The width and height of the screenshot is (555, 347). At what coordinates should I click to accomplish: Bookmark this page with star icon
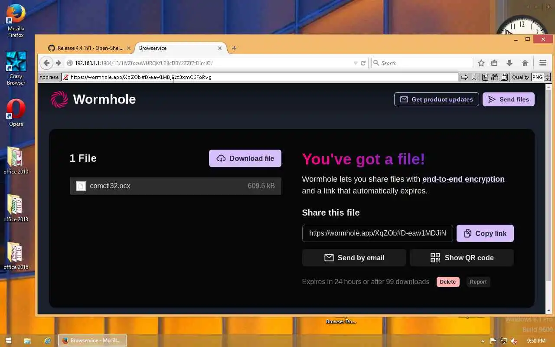pos(481,63)
